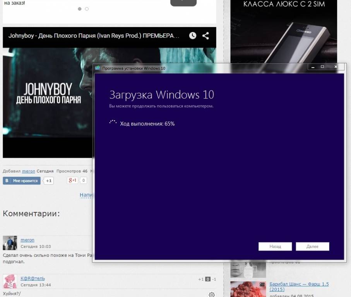The width and height of the screenshot is (351, 297).
Task: Click the grayscale face thumbnail in sidebar
Action: (248, 270)
